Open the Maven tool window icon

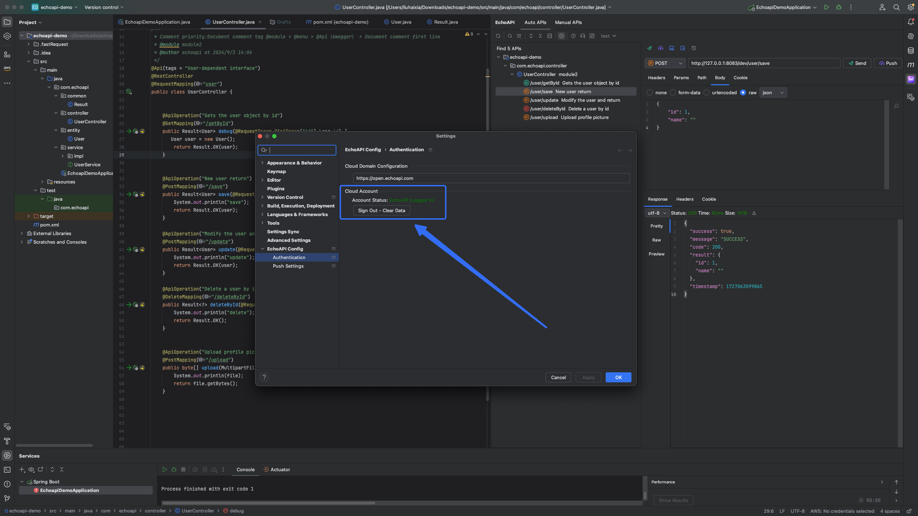[911, 65]
